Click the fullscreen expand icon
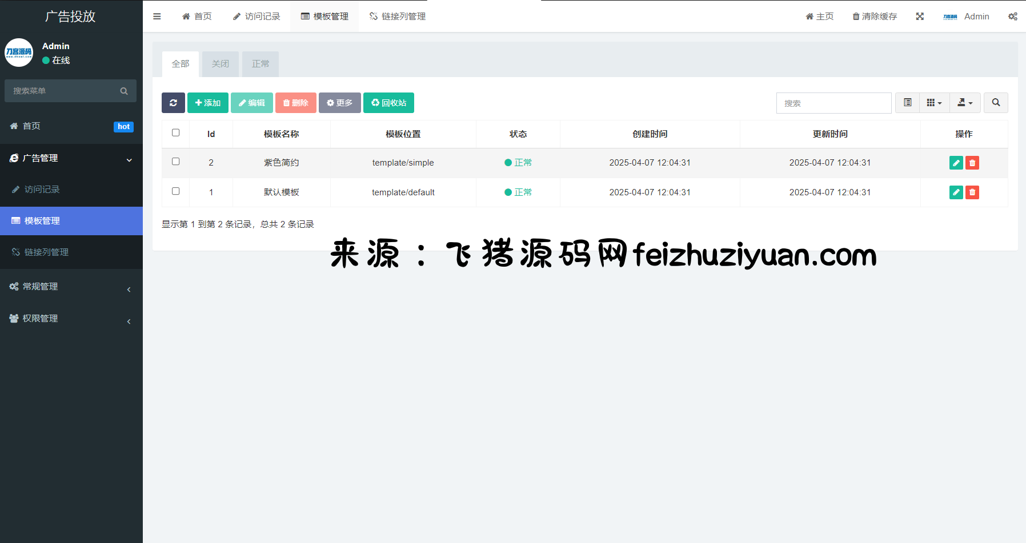The height and width of the screenshot is (543, 1026). [920, 17]
